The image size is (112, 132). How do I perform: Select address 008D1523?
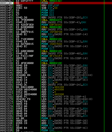click(x=7, y=46)
